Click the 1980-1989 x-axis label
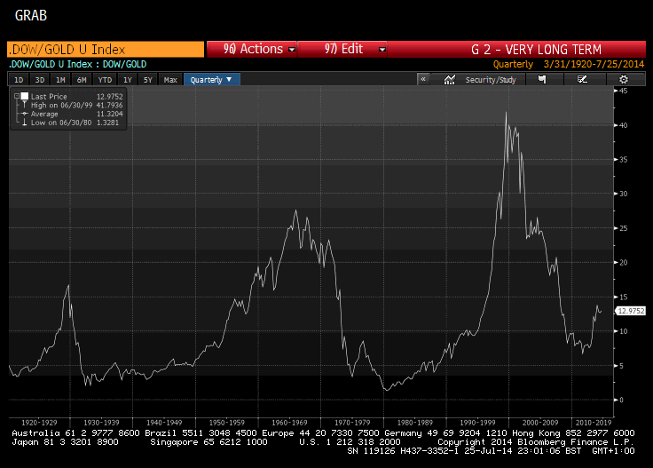The width and height of the screenshot is (653, 468). point(415,422)
